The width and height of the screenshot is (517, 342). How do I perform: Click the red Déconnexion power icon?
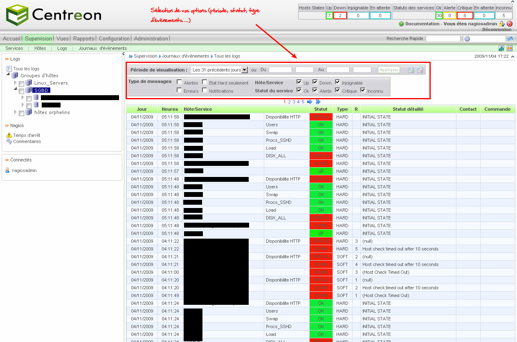click(x=510, y=24)
